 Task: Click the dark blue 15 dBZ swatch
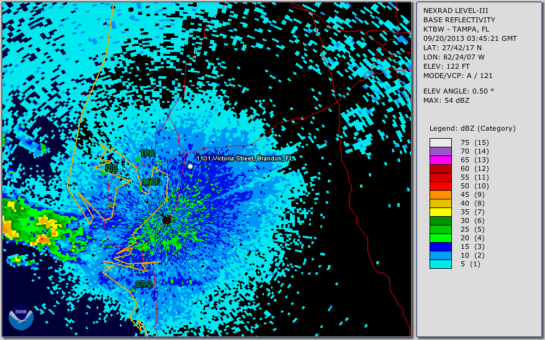(440, 246)
